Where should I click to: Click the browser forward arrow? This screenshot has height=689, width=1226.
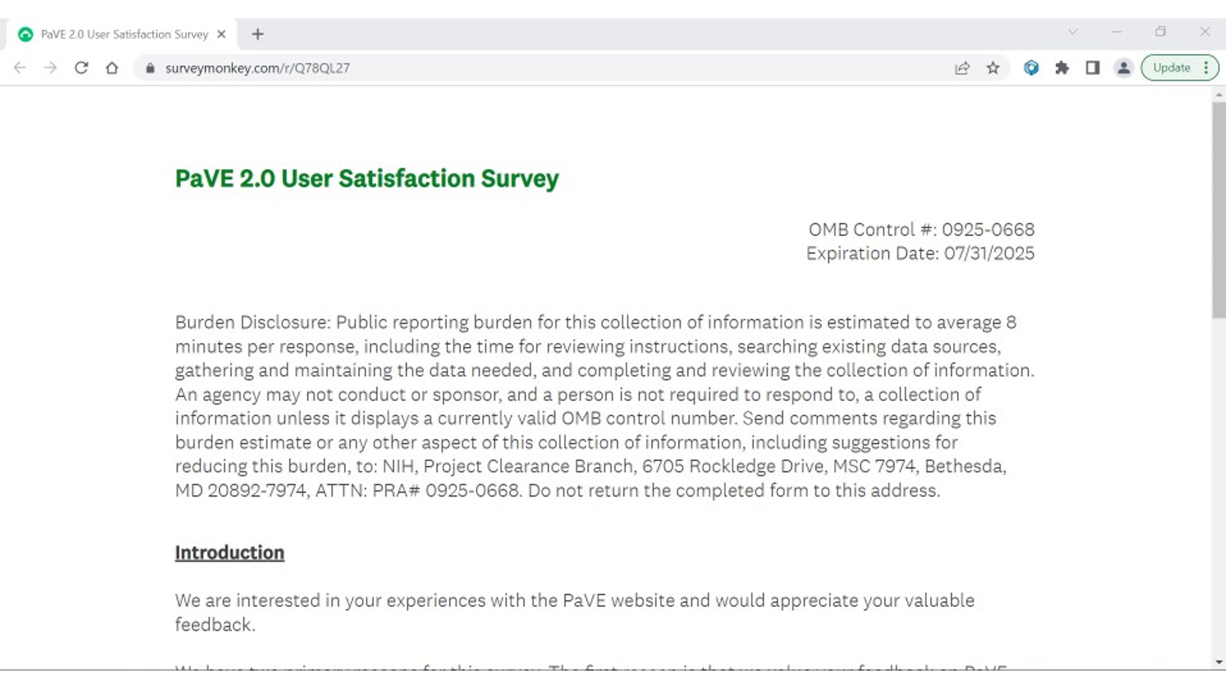tap(51, 68)
